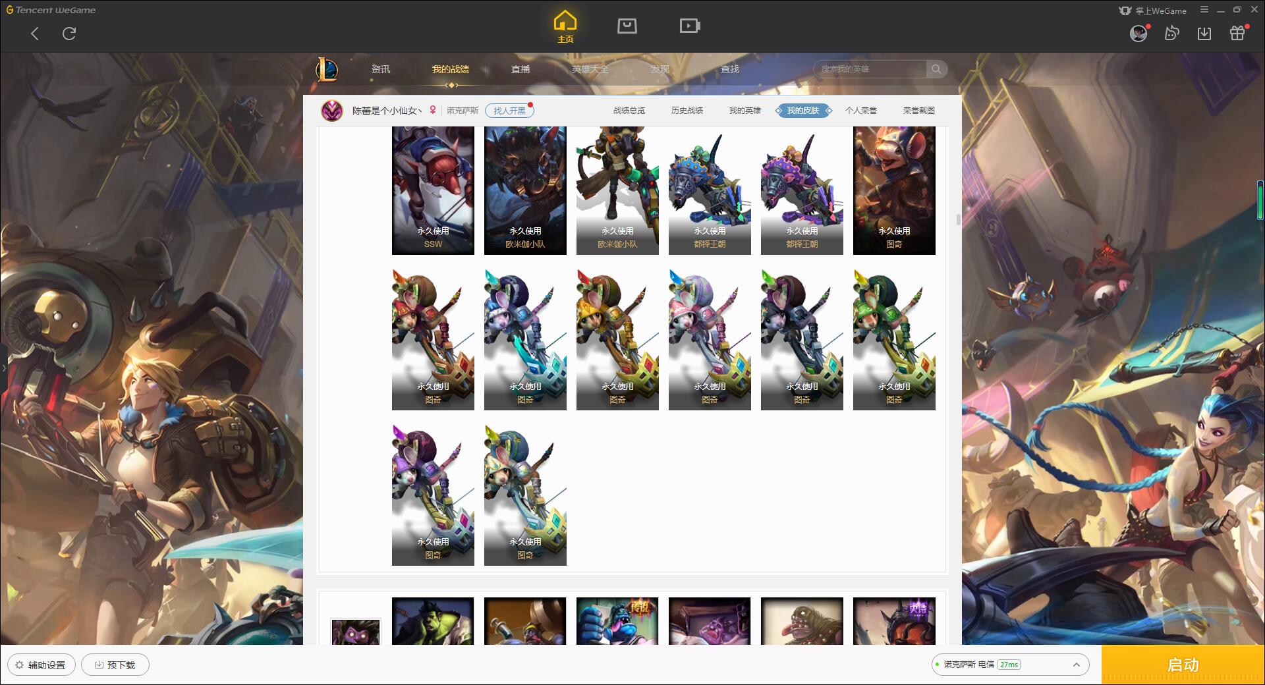The height and width of the screenshot is (685, 1265).
Task: Select the pink-hooded 图奇 chroma card
Action: click(710, 339)
